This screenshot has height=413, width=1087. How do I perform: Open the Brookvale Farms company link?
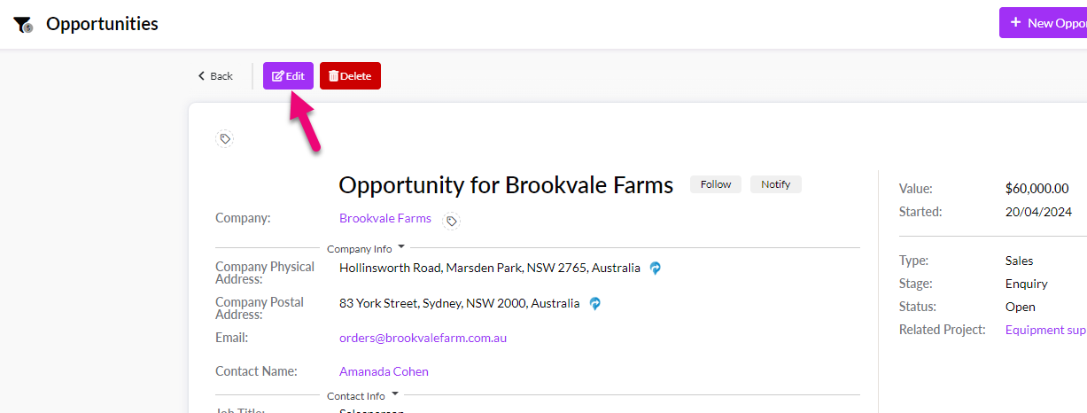point(385,218)
